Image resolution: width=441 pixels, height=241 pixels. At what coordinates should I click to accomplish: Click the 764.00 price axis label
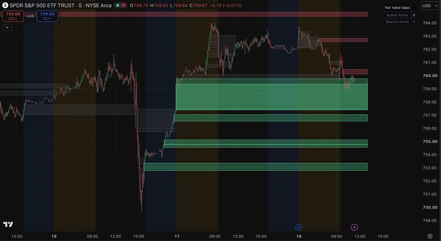(430, 23)
